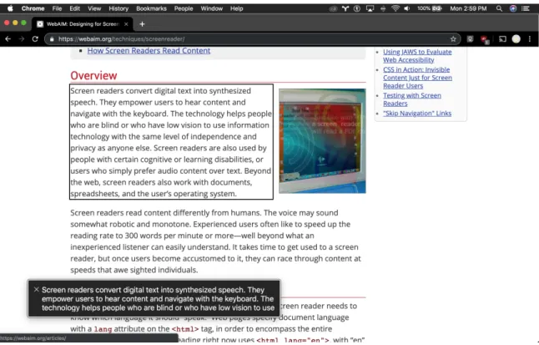Reload the WebAIM page
Image resolution: width=539 pixels, height=345 pixels.
[x=35, y=39]
